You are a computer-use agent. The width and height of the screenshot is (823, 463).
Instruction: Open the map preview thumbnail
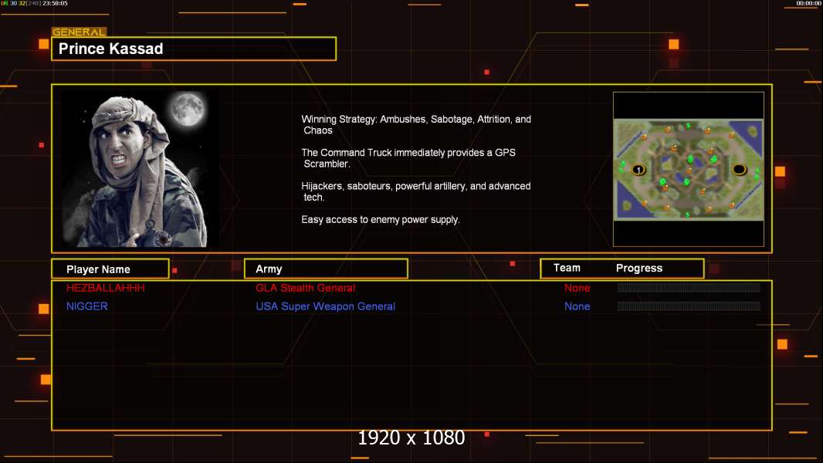click(689, 169)
